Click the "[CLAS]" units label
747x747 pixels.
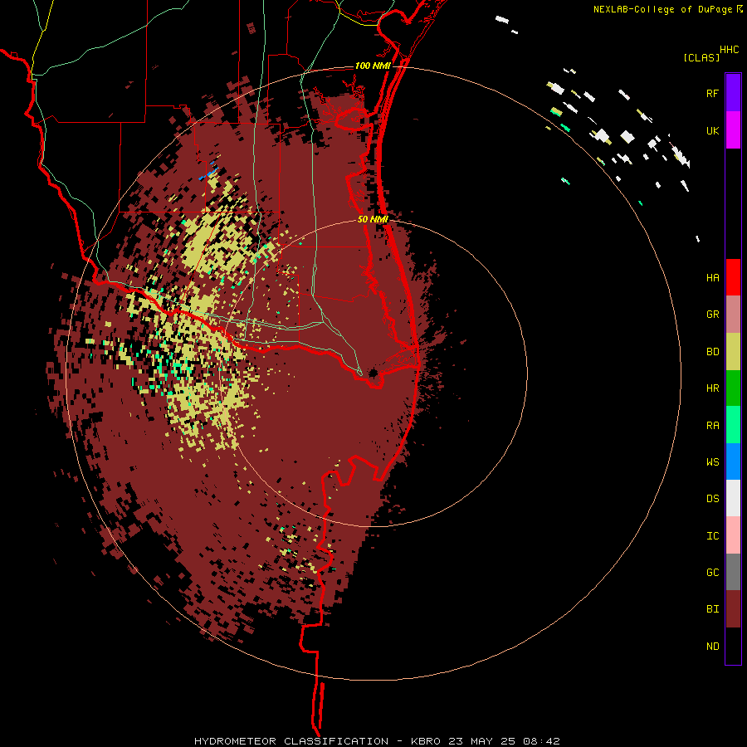click(701, 57)
